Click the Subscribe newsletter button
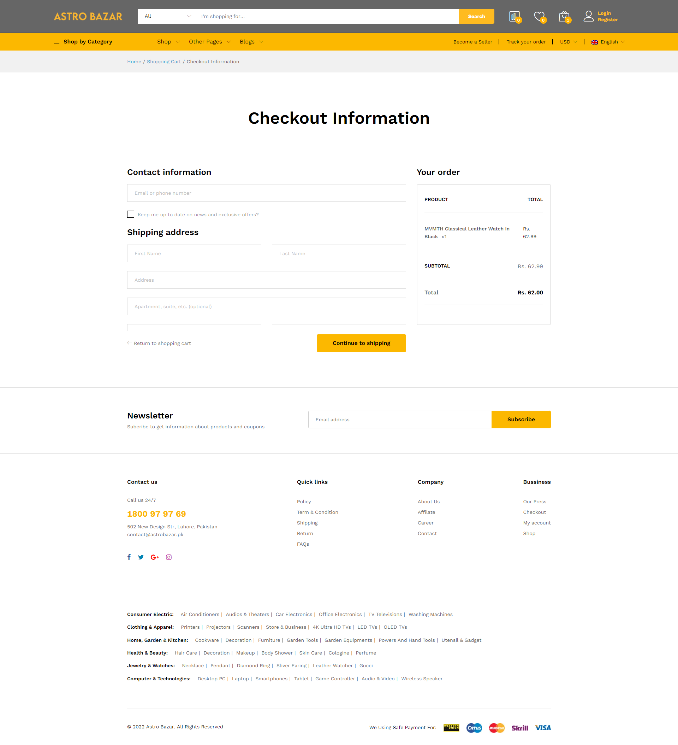 pos(521,420)
